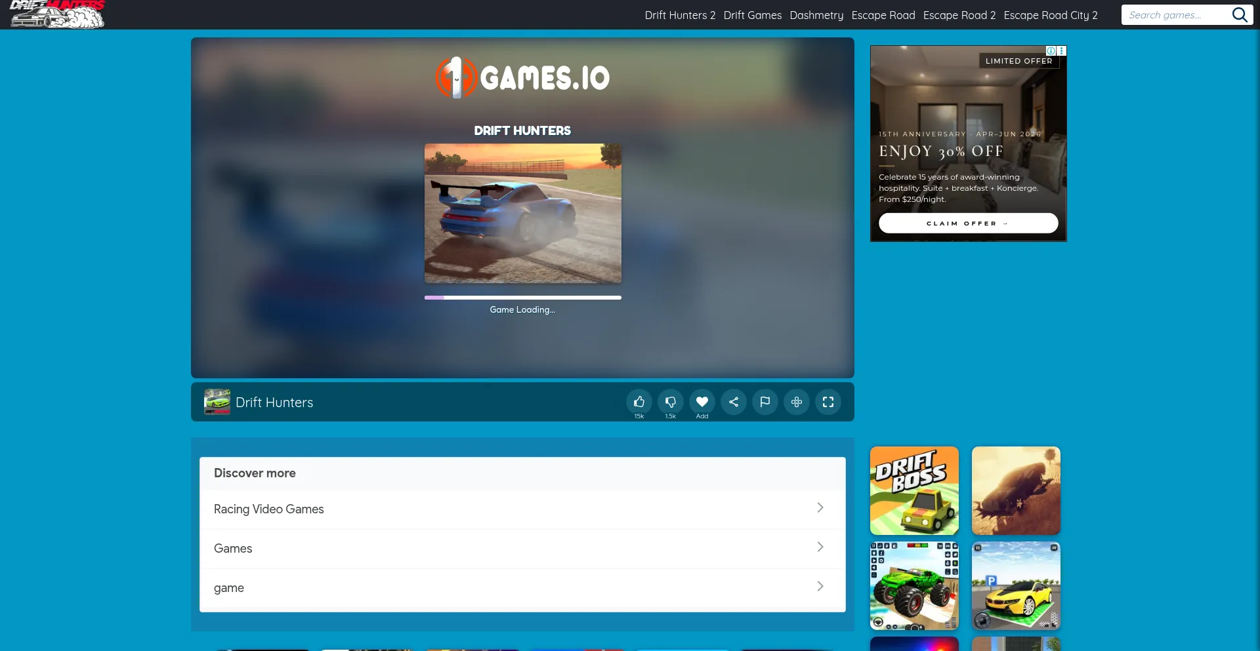Screen dimensions: 1260x651
Task: Open Escape Road City 2 nav link
Action: (x=1051, y=15)
